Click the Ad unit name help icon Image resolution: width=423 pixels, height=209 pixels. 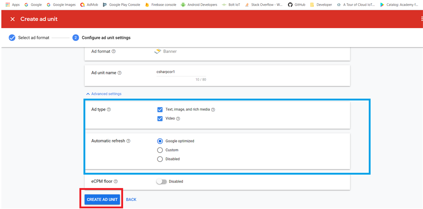pyautogui.click(x=119, y=73)
